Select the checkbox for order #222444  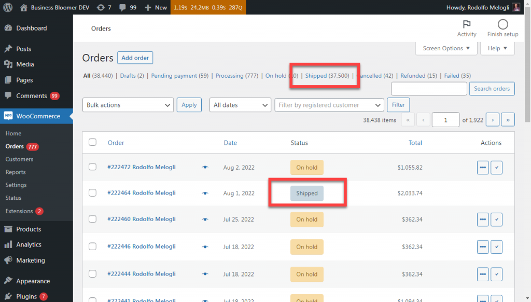pyautogui.click(x=92, y=274)
